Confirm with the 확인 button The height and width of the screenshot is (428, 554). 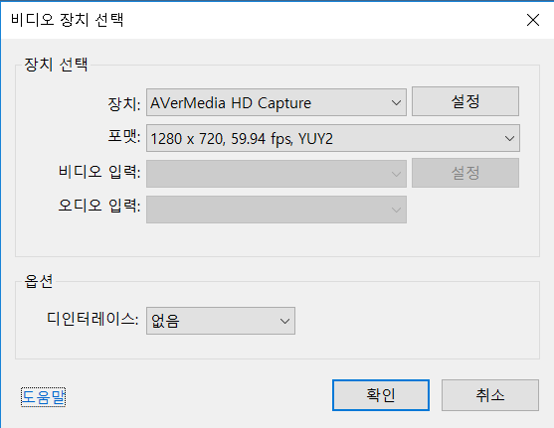381,395
